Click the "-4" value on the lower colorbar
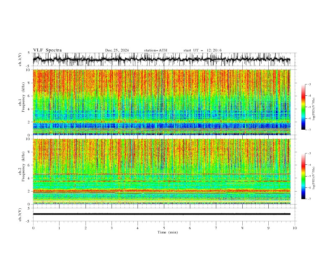 309,165
